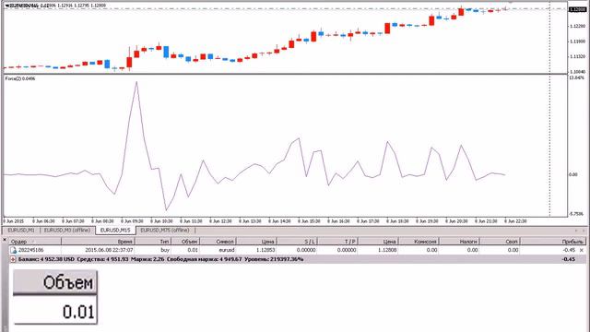The height and width of the screenshot is (332, 590).
Task: Switch to the EURUSD,M1 chart tab
Action: click(x=21, y=230)
